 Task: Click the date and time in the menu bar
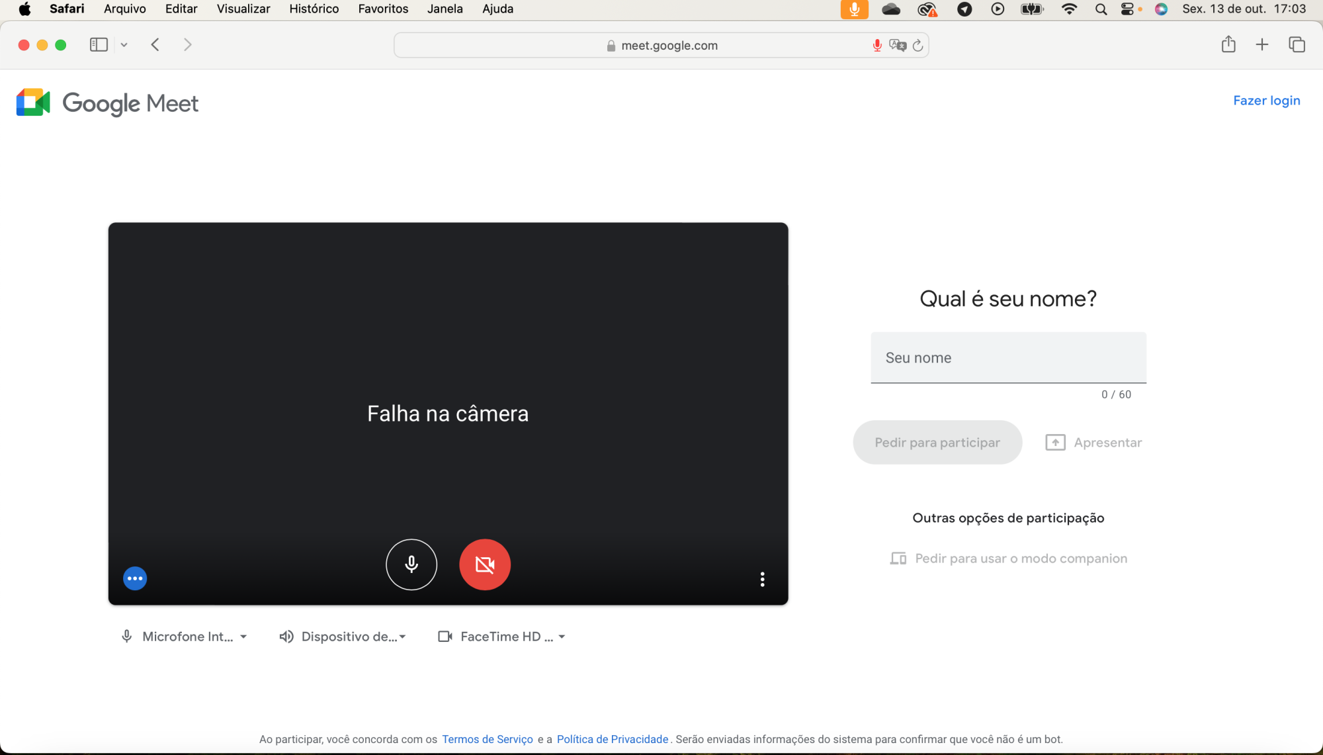click(x=1244, y=9)
